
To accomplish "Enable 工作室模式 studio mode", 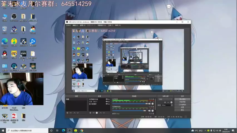I will [x=182, y=105].
